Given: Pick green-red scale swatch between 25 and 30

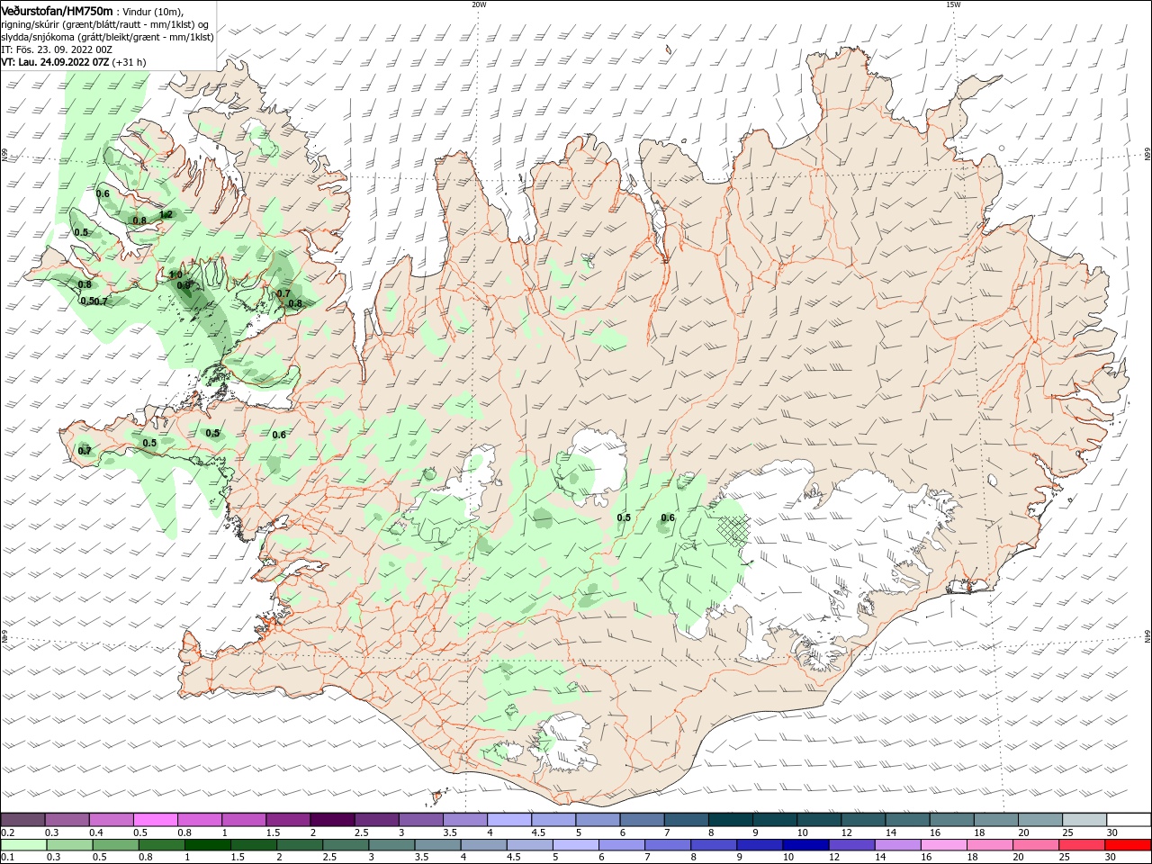Looking at the screenshot, I should 1083,845.
